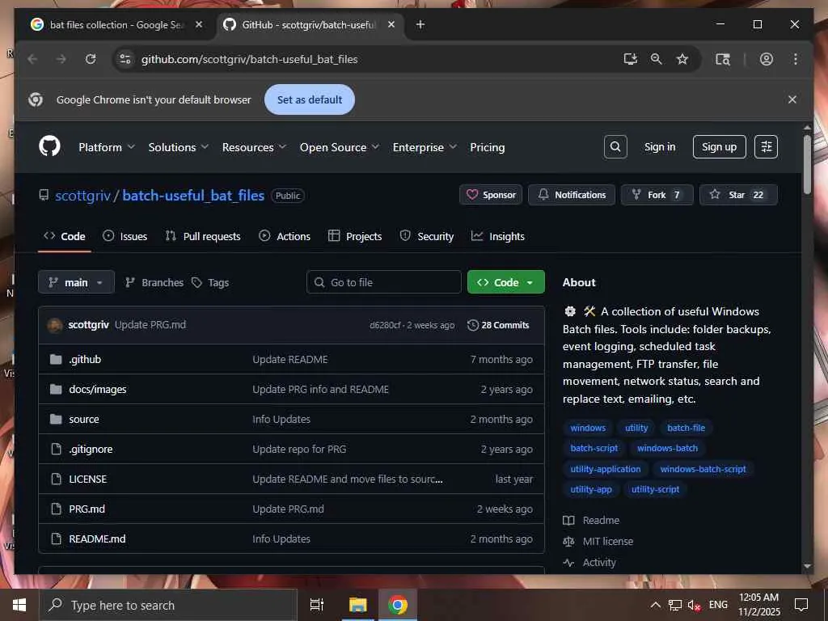Viewport: 828px width, 621px height.
Task: Click Chrome forward navigation arrow
Action: 61,59
